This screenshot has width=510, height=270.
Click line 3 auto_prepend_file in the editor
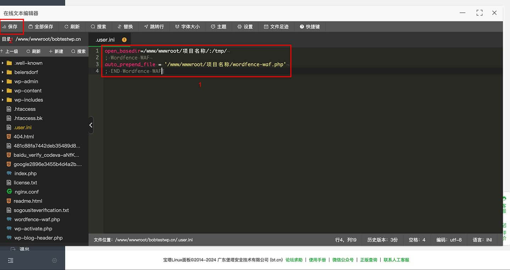130,64
